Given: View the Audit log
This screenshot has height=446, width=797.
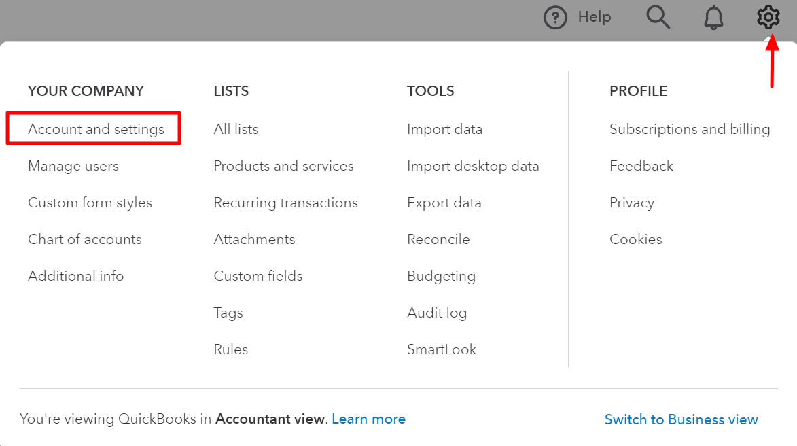Looking at the screenshot, I should tap(437, 313).
